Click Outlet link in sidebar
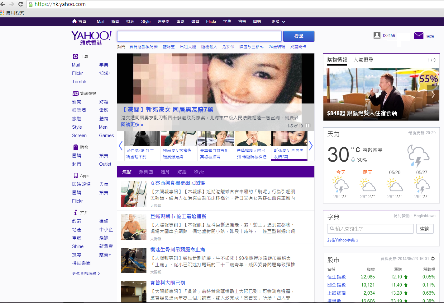The image size is (444, 303). (105, 164)
